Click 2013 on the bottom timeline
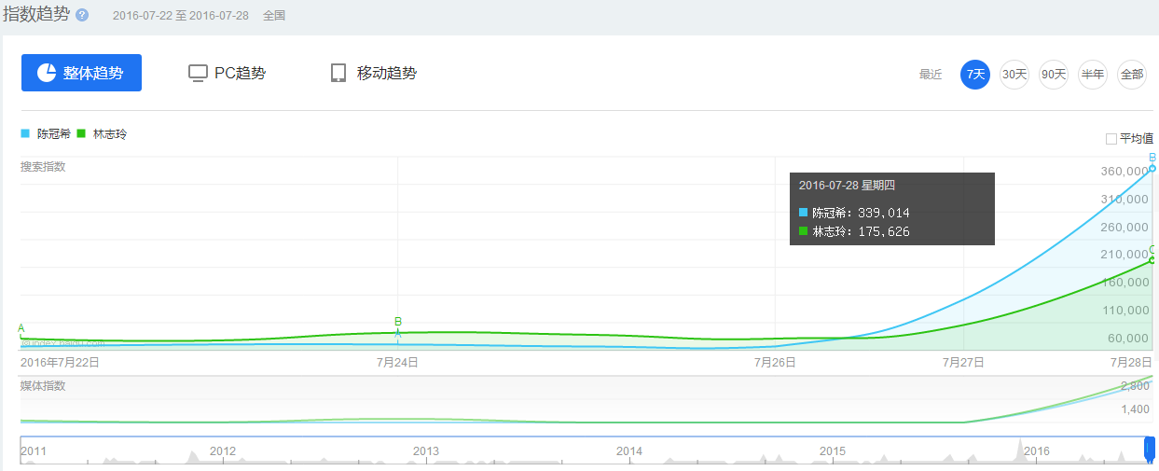 click(426, 451)
